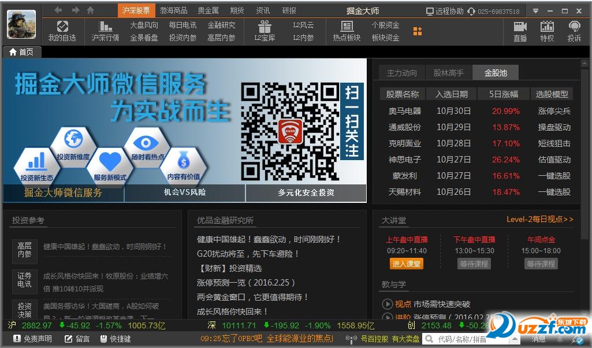Open 个股资金 toolbar item
This screenshot has width=592, height=348.
[x=385, y=25]
